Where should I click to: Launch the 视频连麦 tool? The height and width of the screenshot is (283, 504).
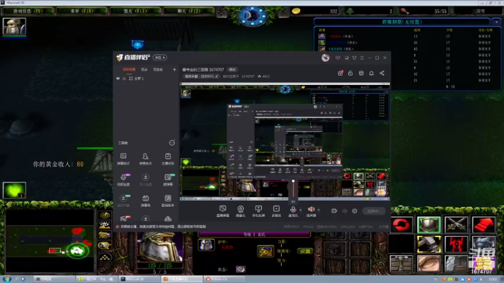pyautogui.click(x=123, y=180)
